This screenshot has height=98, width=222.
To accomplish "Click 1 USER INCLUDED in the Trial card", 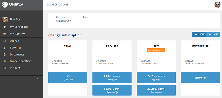I will point(60,64).
